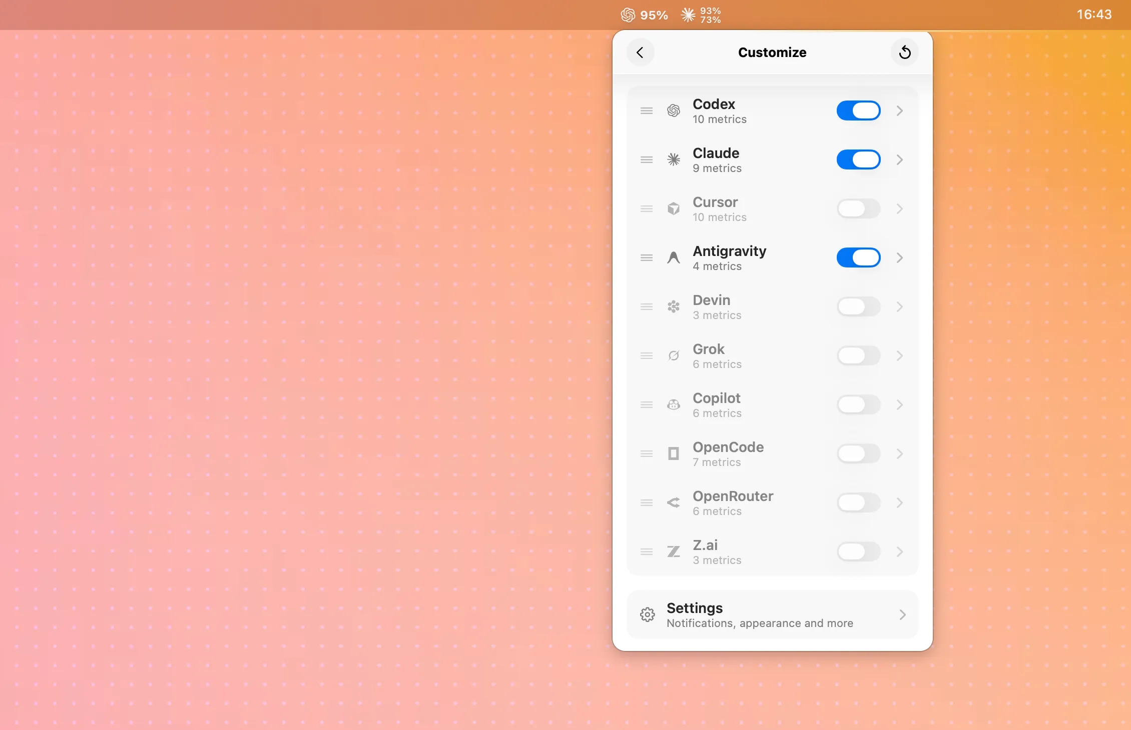Image resolution: width=1131 pixels, height=730 pixels.
Task: Disable the Codex toggle
Action: (x=858, y=110)
